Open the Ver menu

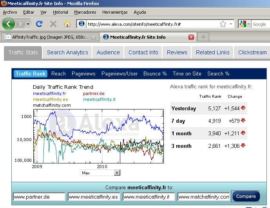tap(43, 12)
